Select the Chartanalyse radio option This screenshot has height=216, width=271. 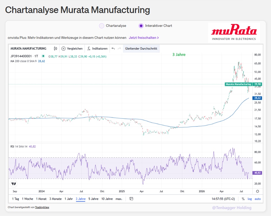[x=102, y=26]
